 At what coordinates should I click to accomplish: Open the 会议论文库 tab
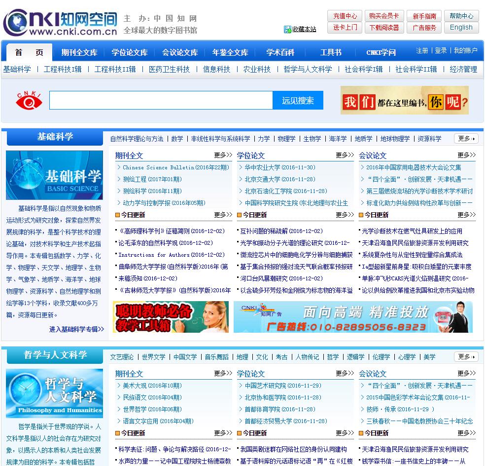point(180,52)
